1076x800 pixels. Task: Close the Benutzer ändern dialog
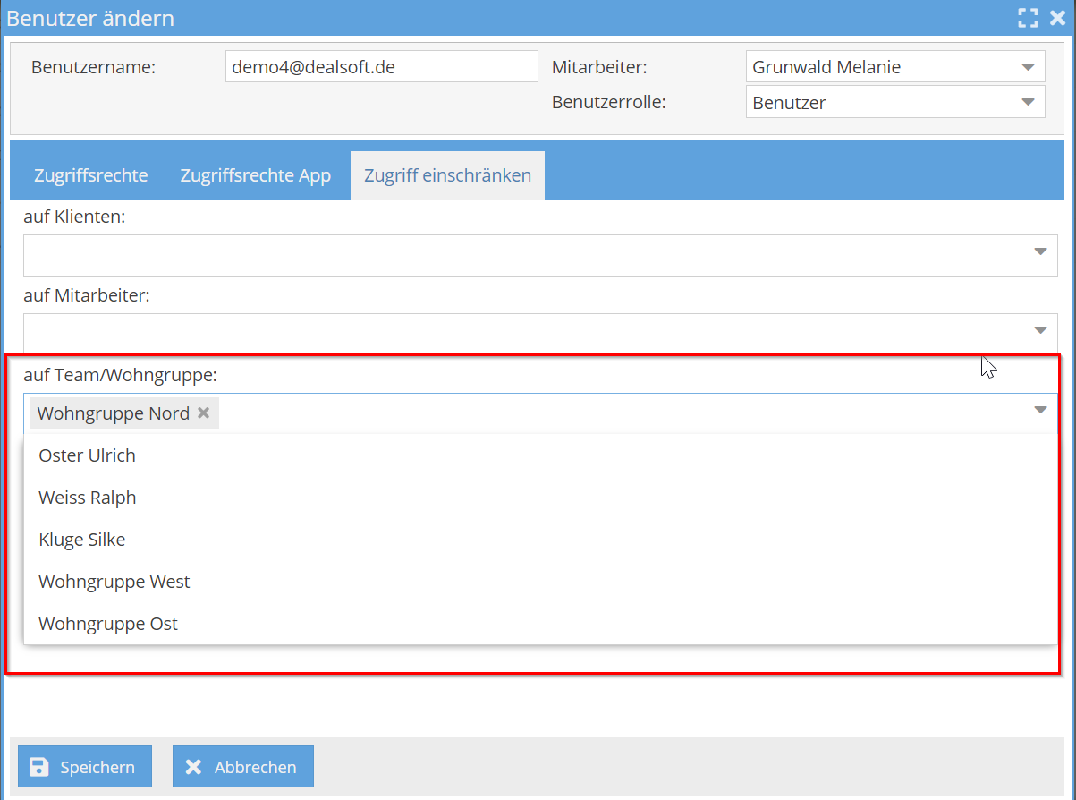[1057, 19]
